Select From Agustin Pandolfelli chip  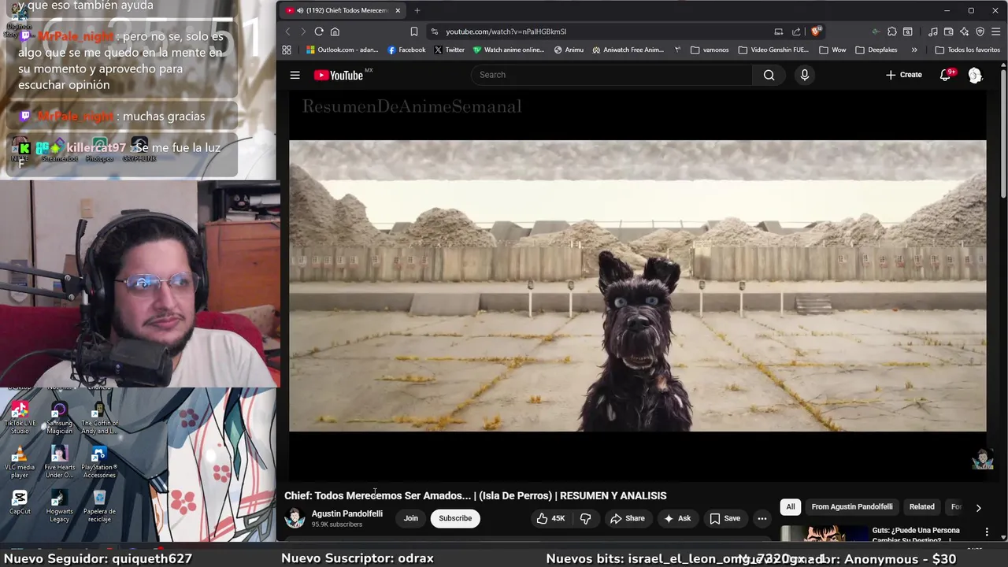[852, 507]
